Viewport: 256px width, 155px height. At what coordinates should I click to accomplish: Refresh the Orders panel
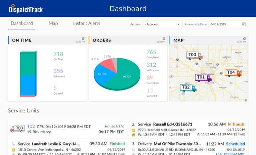164,38
